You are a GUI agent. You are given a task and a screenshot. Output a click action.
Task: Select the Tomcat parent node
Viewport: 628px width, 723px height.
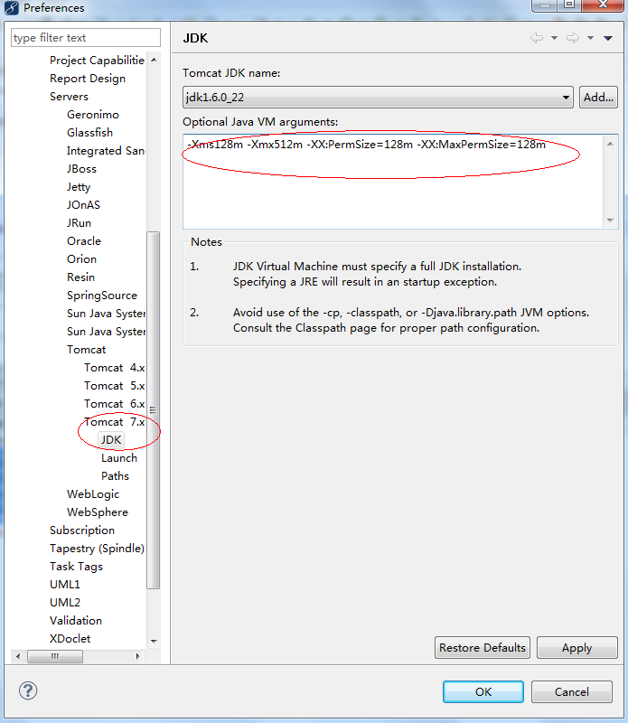[86, 350]
